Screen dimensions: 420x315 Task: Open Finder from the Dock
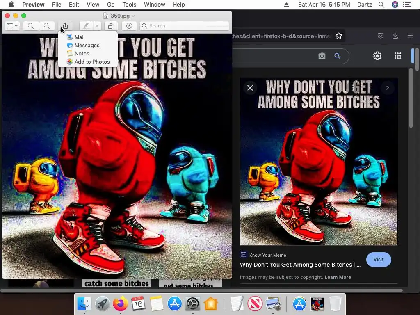[x=84, y=304]
